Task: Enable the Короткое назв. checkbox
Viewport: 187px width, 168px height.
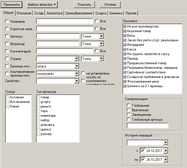Action: point(7,29)
